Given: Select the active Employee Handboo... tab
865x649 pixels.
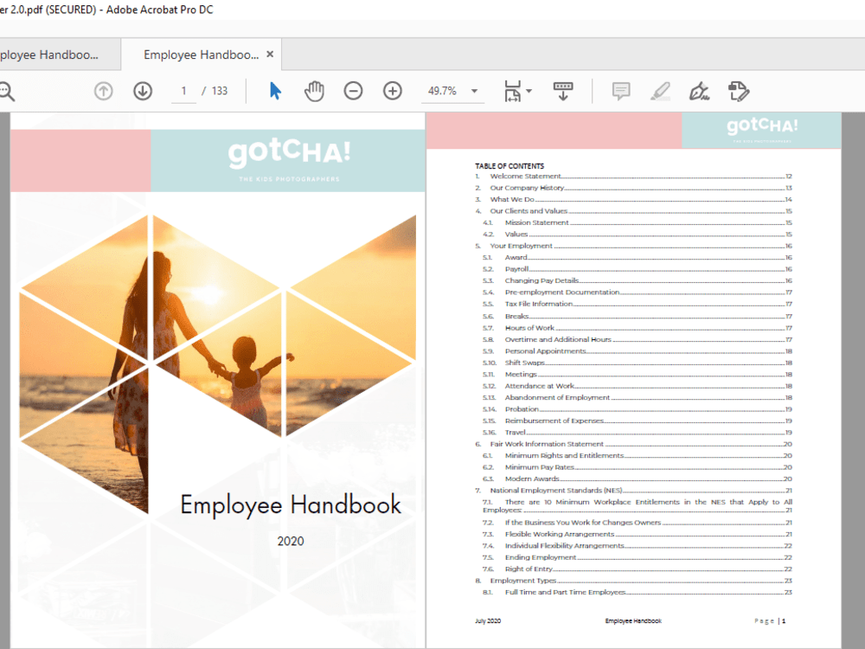Looking at the screenshot, I should coord(201,55).
